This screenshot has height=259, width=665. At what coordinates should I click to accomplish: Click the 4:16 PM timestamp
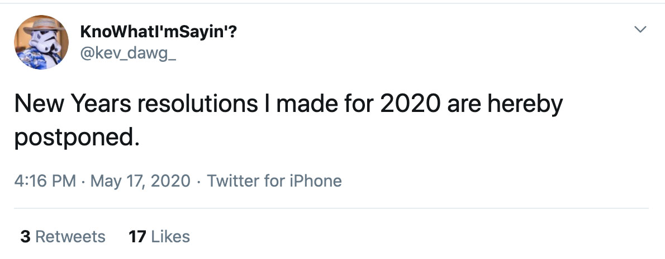(x=44, y=181)
